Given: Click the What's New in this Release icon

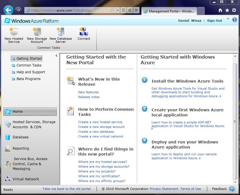Looking at the screenshot, I should 71,81.
